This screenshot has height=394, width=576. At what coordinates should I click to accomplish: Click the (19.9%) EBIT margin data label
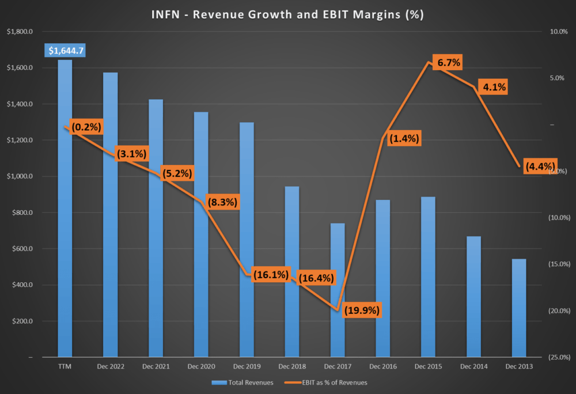point(362,310)
